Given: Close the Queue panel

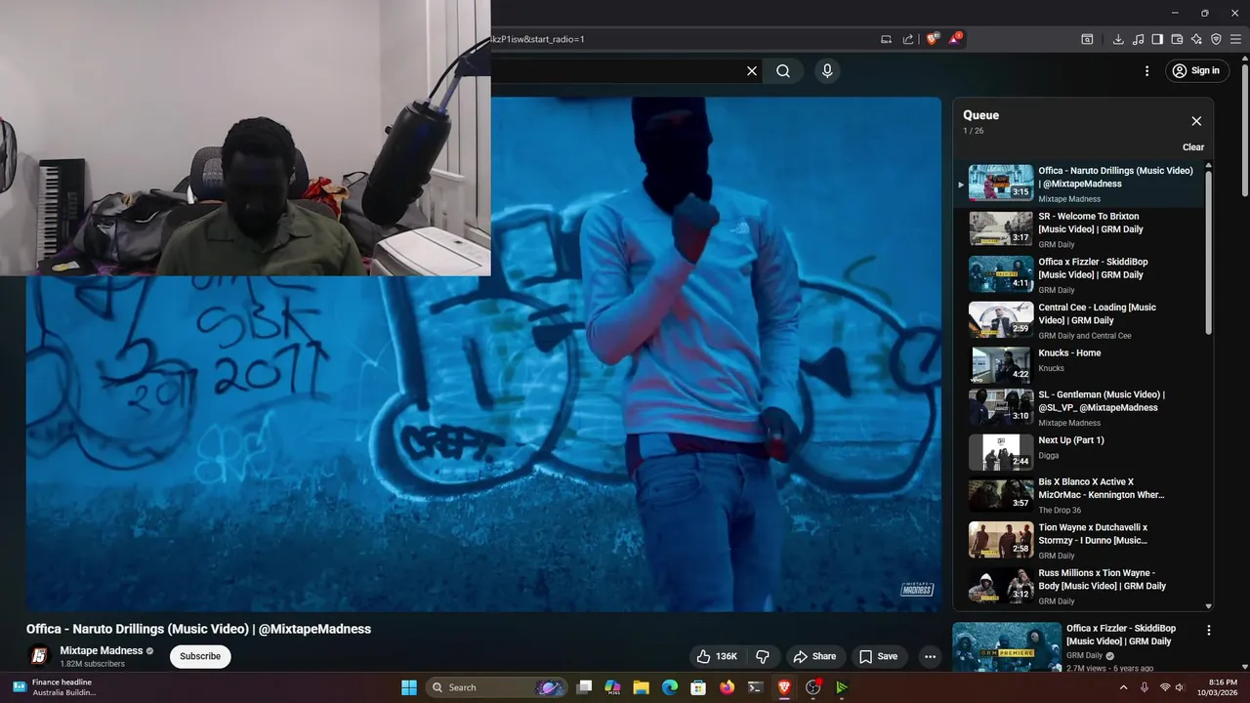Looking at the screenshot, I should coord(1196,121).
